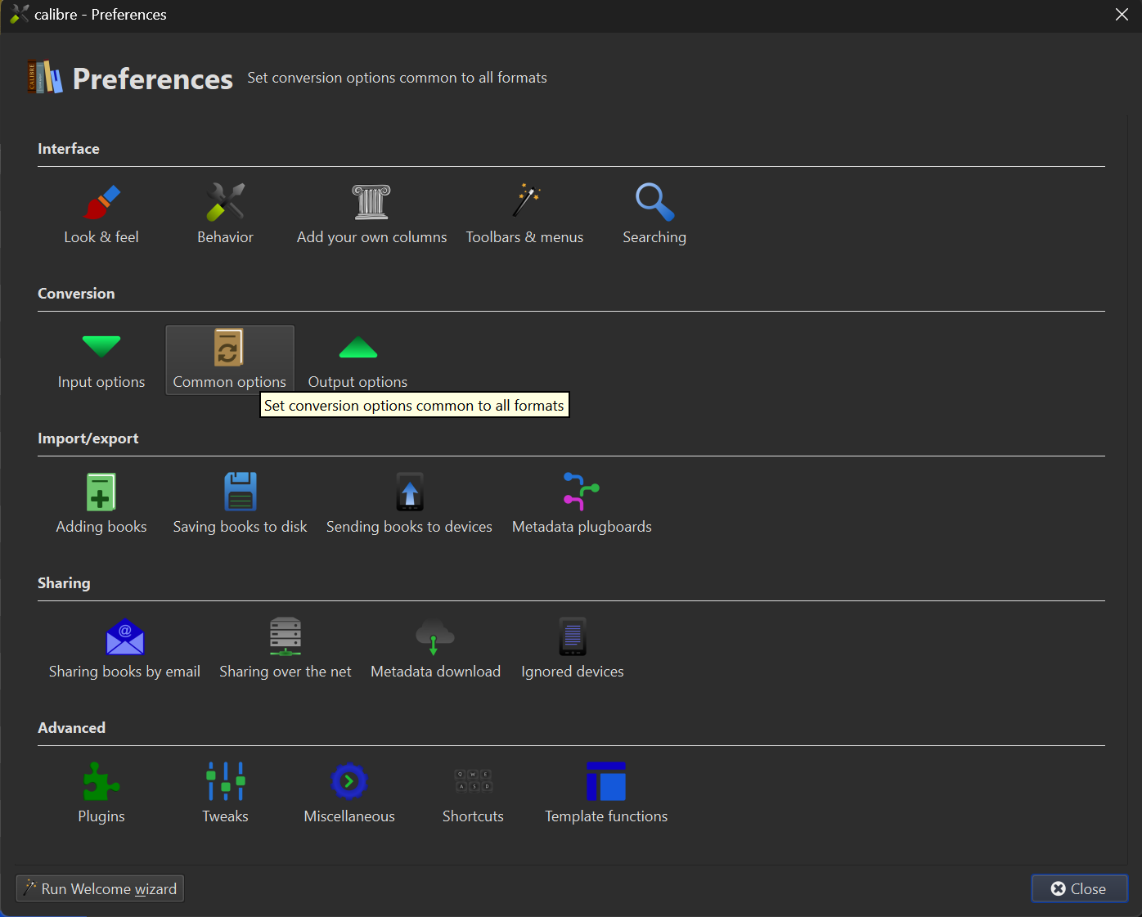Click Sending books to devices icon
1142x917 pixels.
click(x=410, y=492)
